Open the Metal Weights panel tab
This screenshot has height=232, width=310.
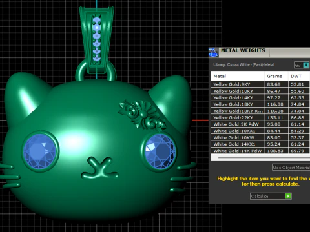tap(243, 50)
